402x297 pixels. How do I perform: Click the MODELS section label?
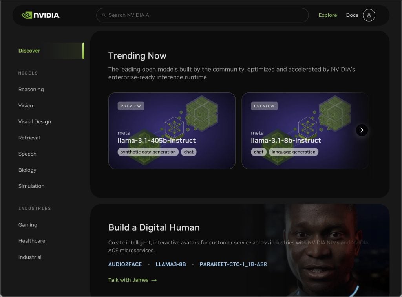(x=28, y=73)
